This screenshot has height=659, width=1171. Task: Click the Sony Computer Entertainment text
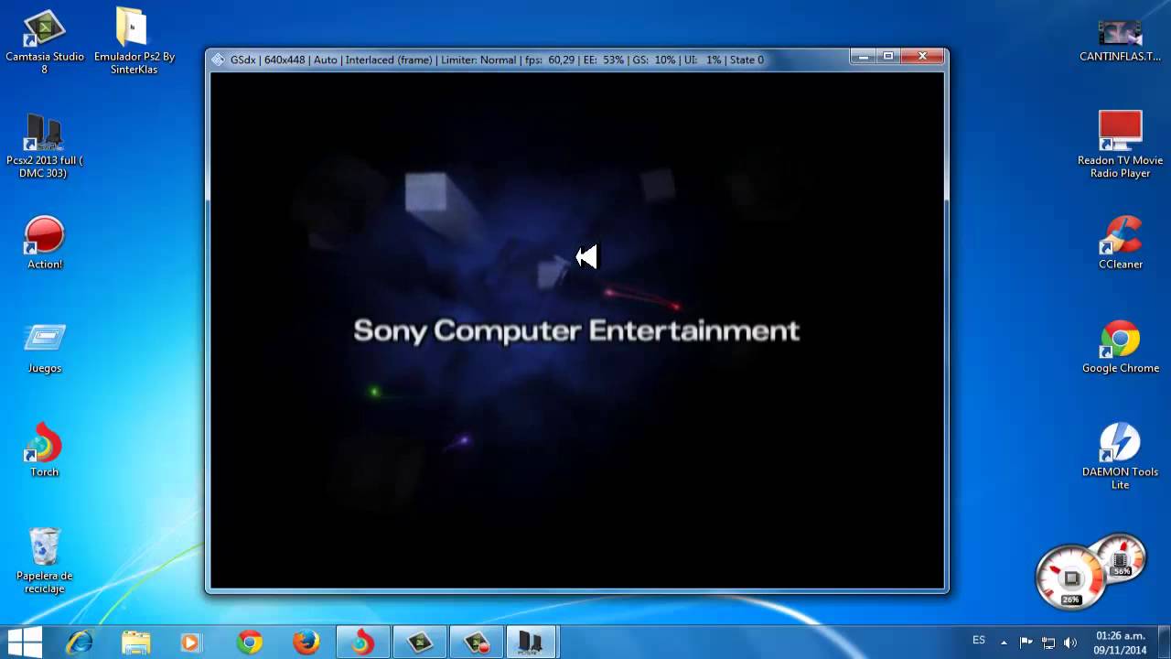576,330
